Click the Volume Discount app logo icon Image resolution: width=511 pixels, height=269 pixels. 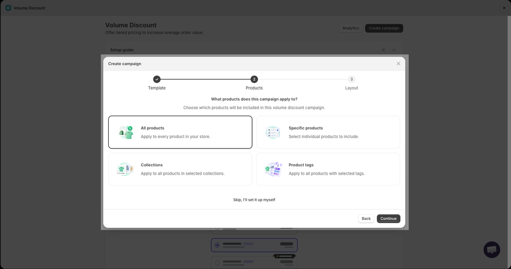coord(8,8)
